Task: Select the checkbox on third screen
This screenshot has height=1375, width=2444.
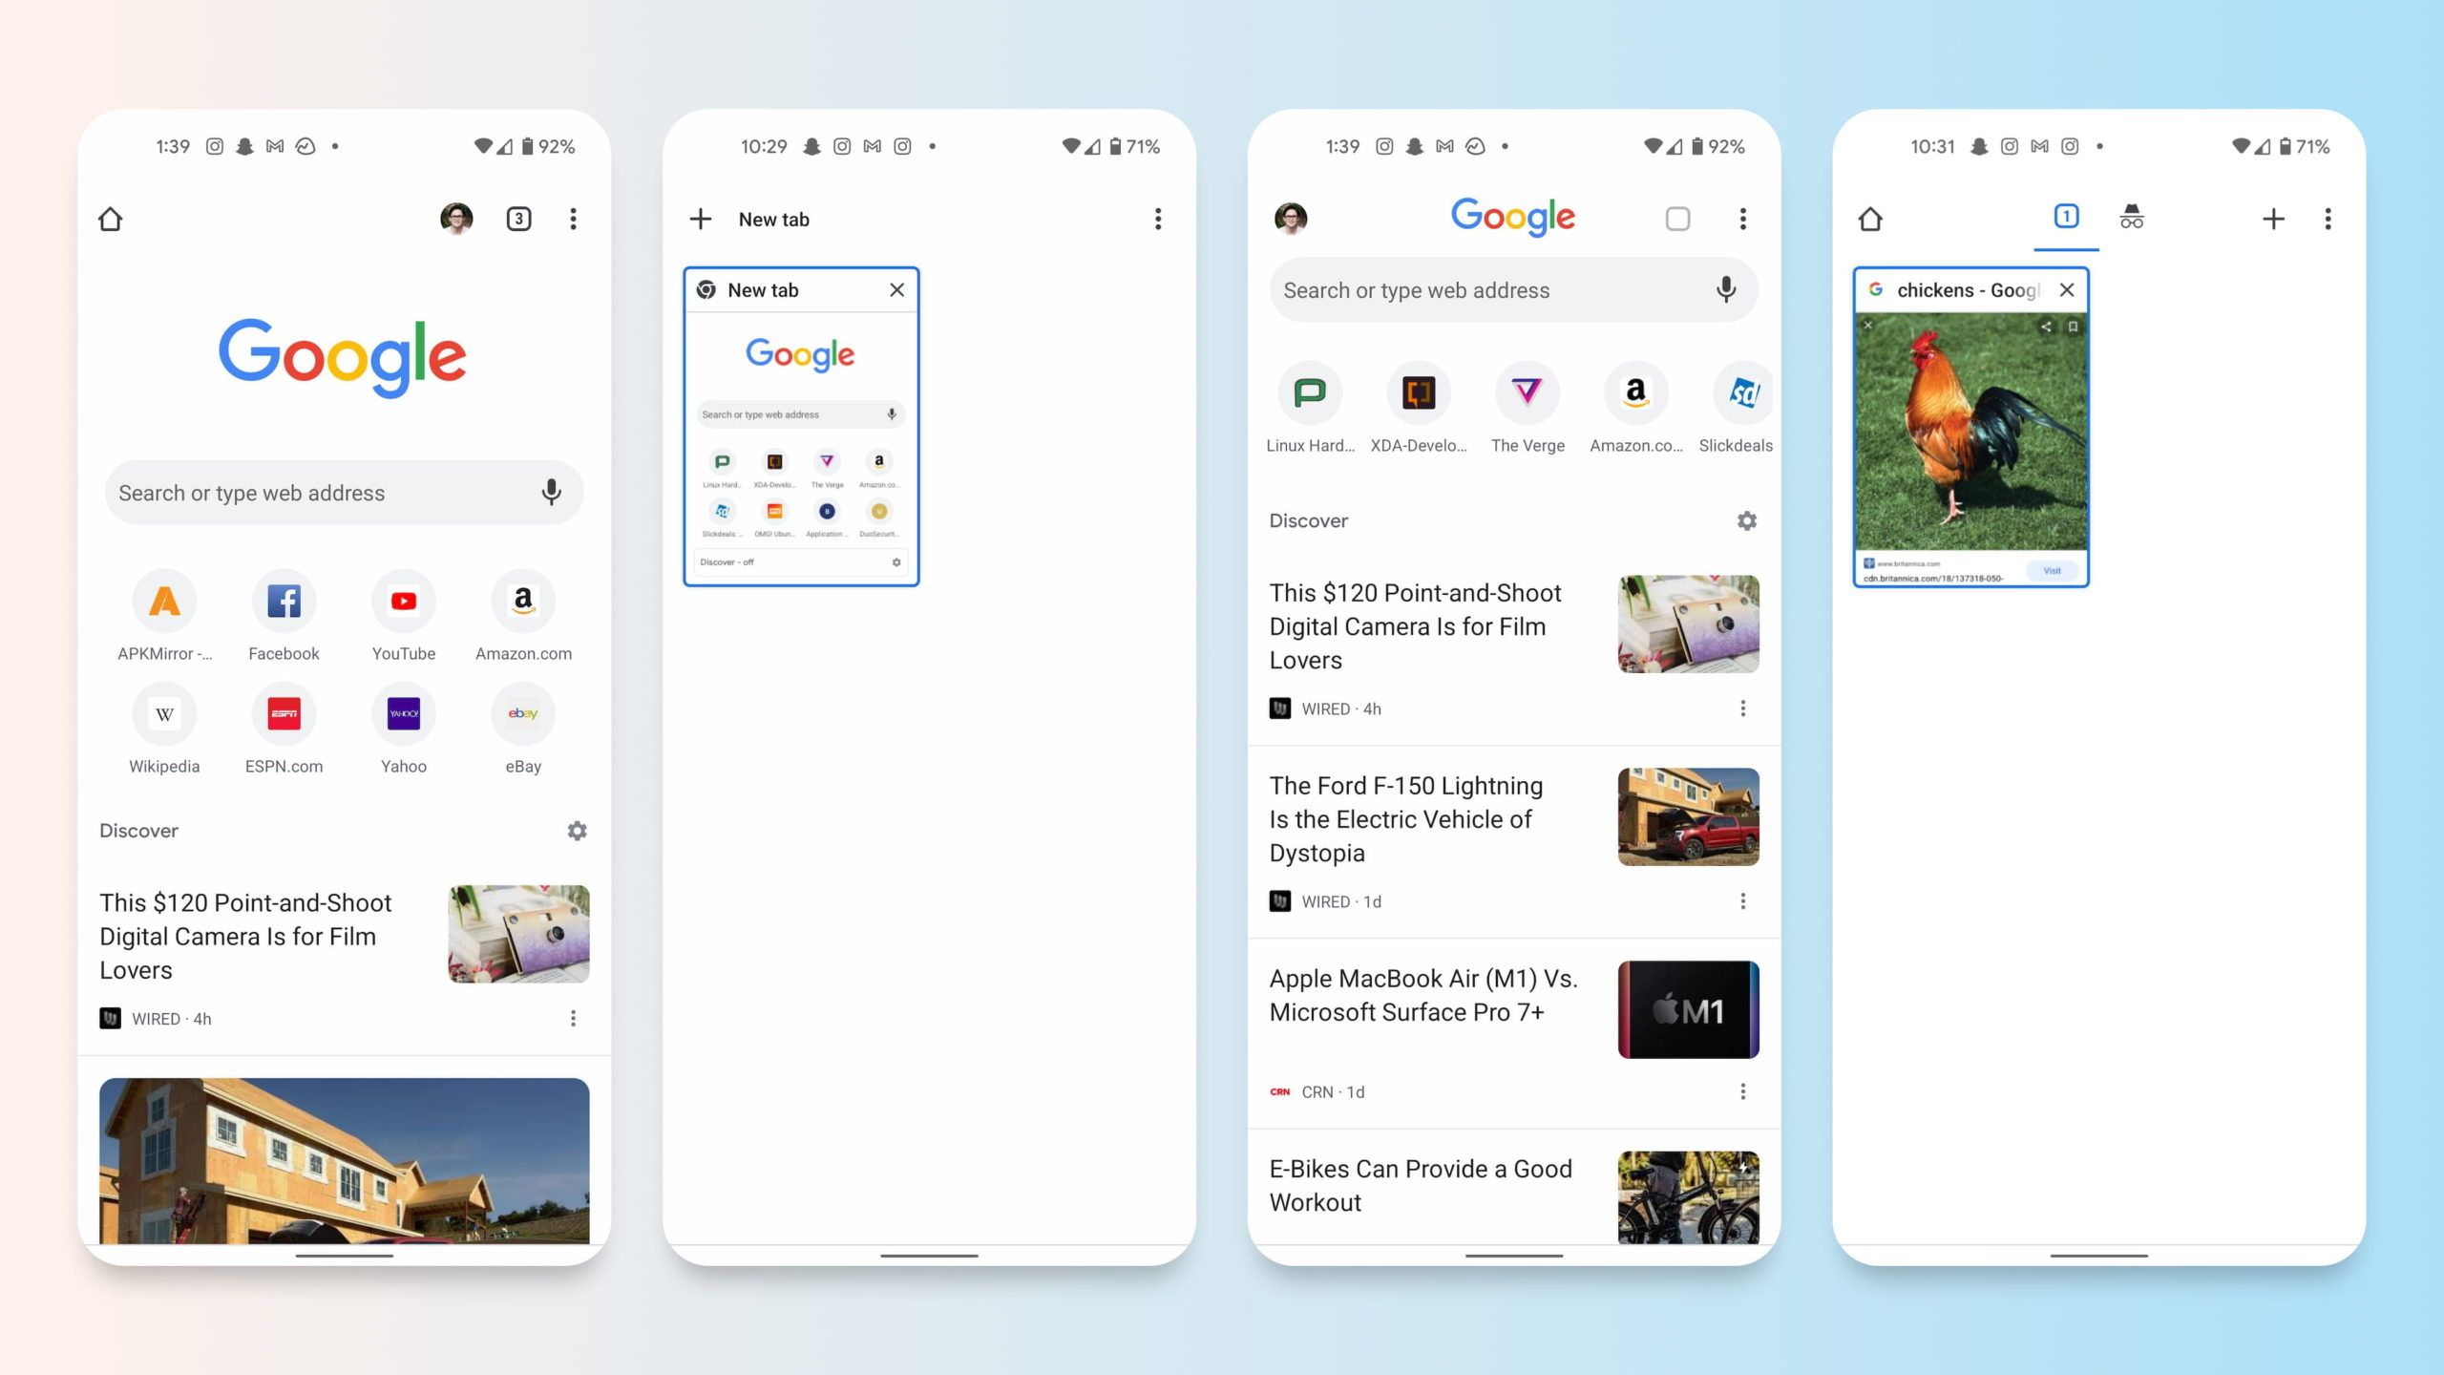Action: [1678, 219]
